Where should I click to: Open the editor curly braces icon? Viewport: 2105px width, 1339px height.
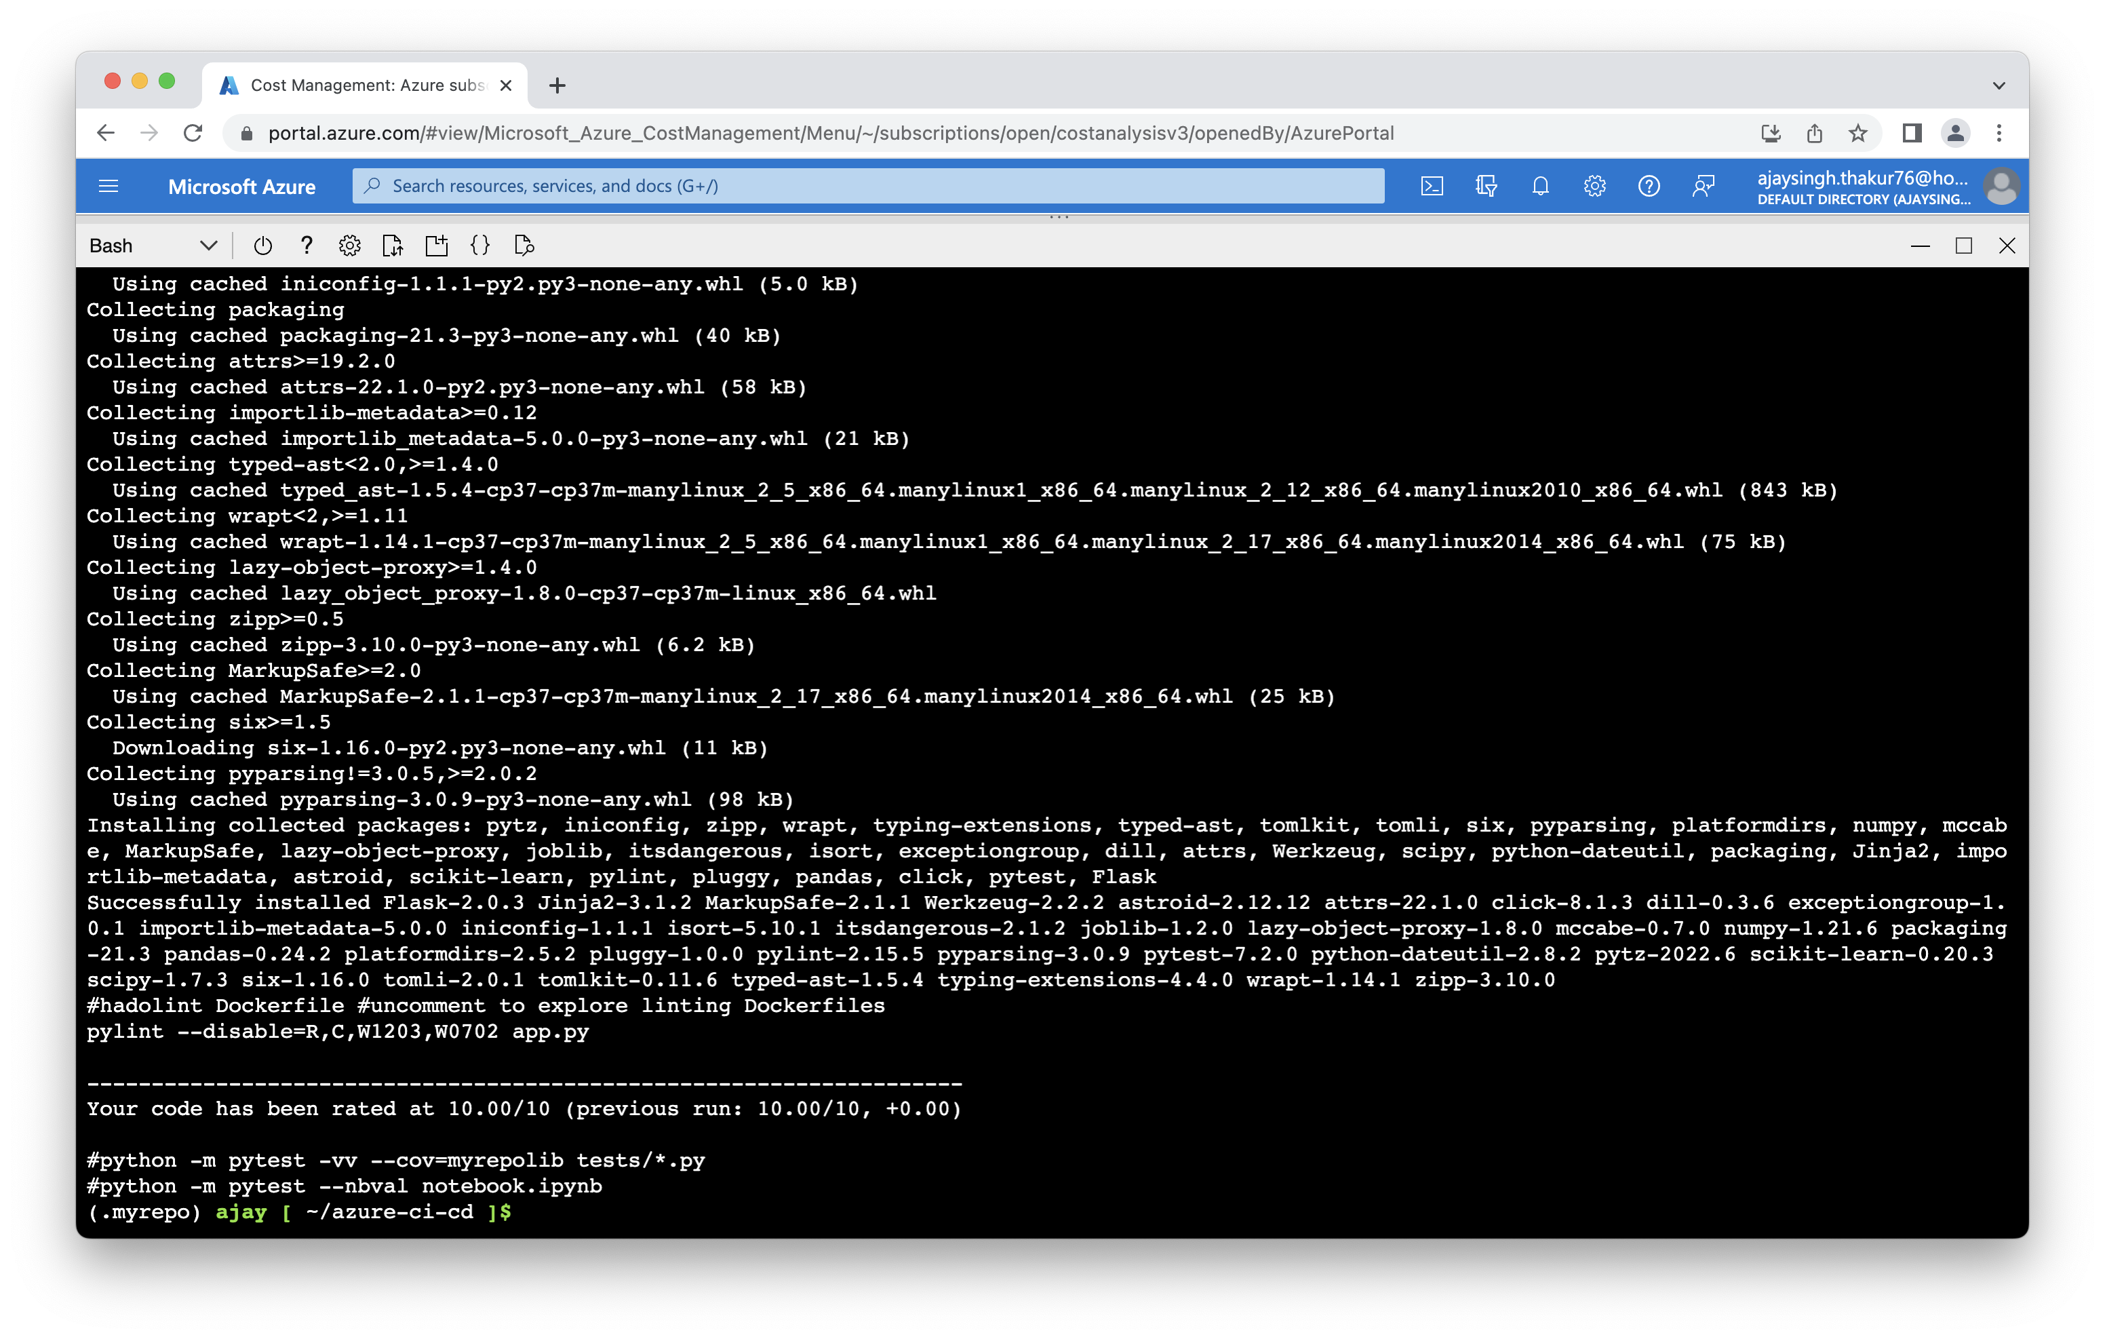point(480,246)
